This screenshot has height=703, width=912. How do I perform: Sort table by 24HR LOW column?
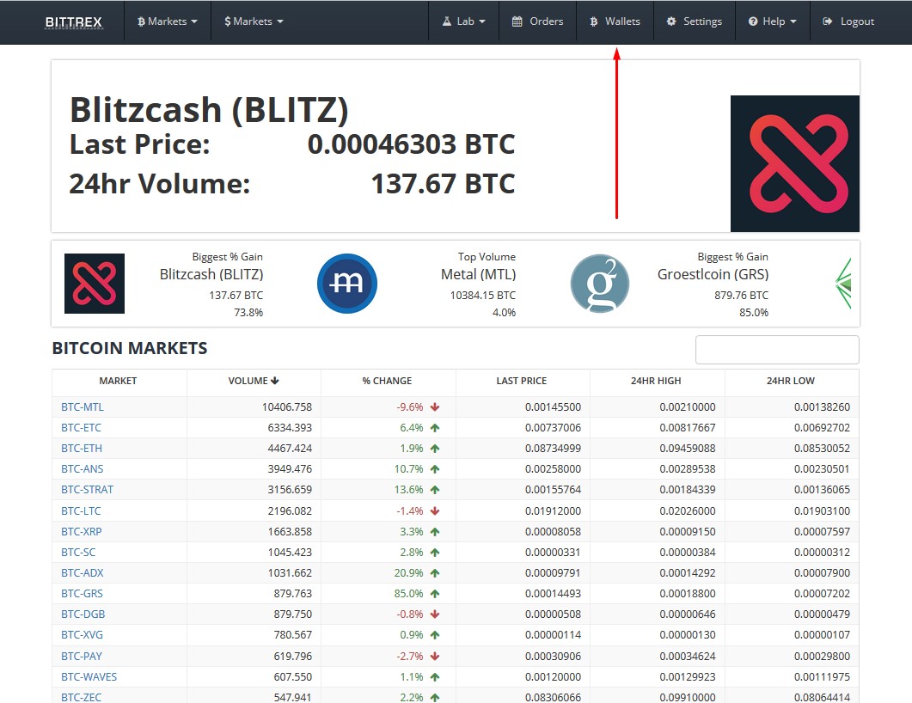(x=791, y=381)
